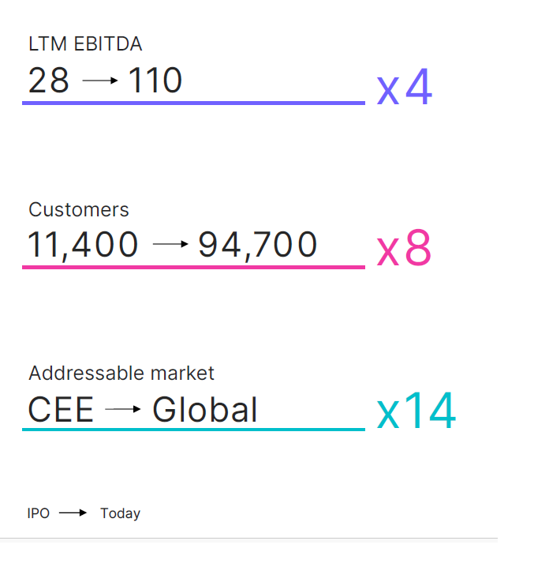
Task: Click the legend arrow between IPO and Today
Action: tap(73, 513)
